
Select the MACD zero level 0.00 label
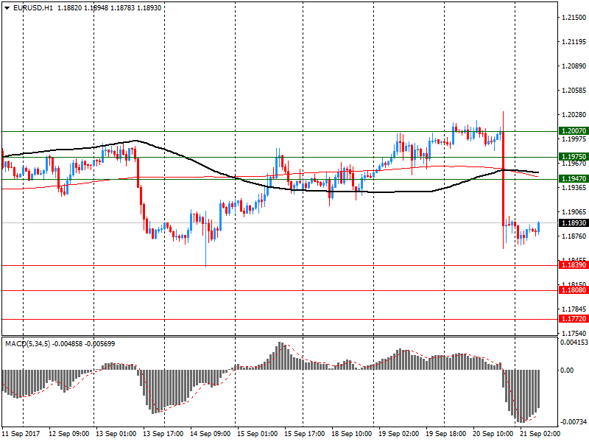point(567,371)
